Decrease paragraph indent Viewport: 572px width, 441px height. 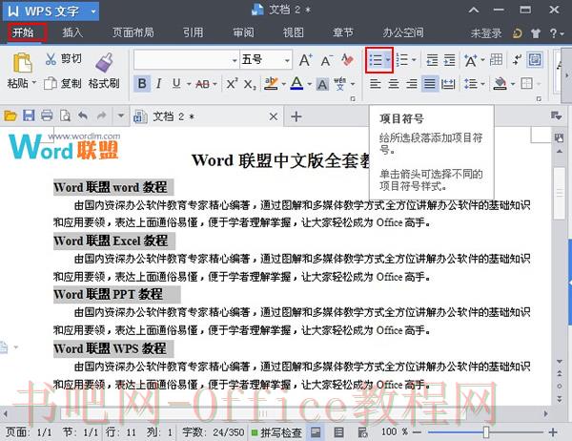432,60
